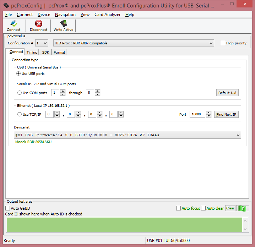The width and height of the screenshot is (255, 247).
Task: Click the pcProxConfig title bar app icon
Action: tap(6, 5)
